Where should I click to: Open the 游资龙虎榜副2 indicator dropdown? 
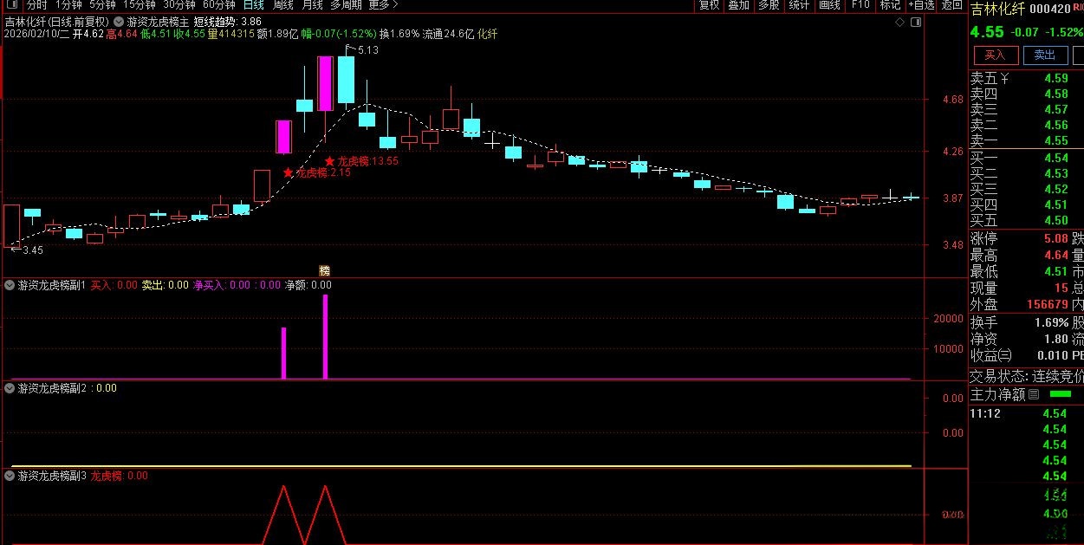tap(10, 388)
